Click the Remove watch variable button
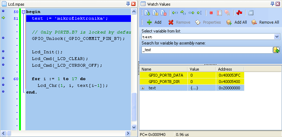 [179, 22]
